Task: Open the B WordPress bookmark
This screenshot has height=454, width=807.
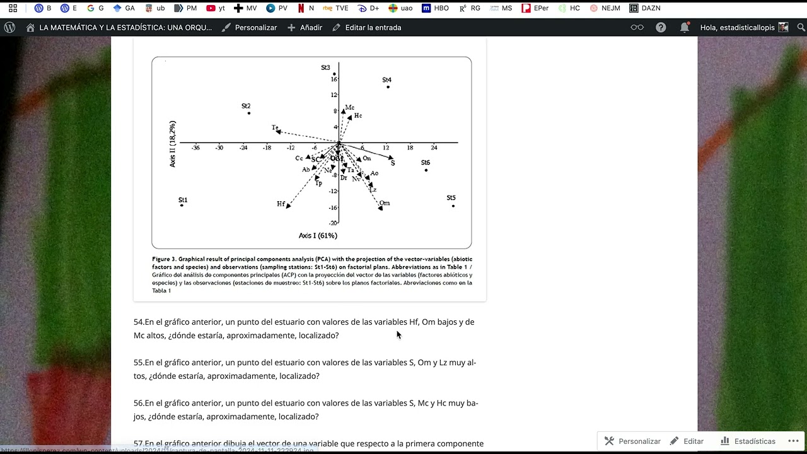Action: pos(43,8)
